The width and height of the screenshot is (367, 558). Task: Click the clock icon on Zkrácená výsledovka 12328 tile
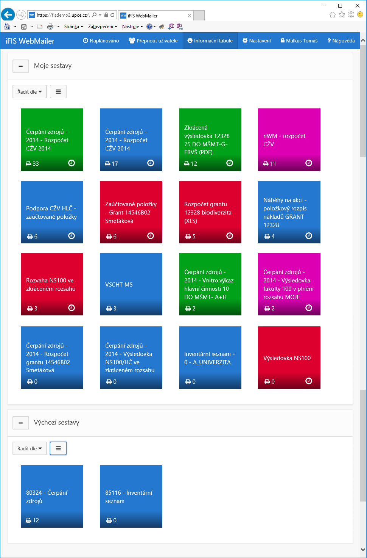230,163
